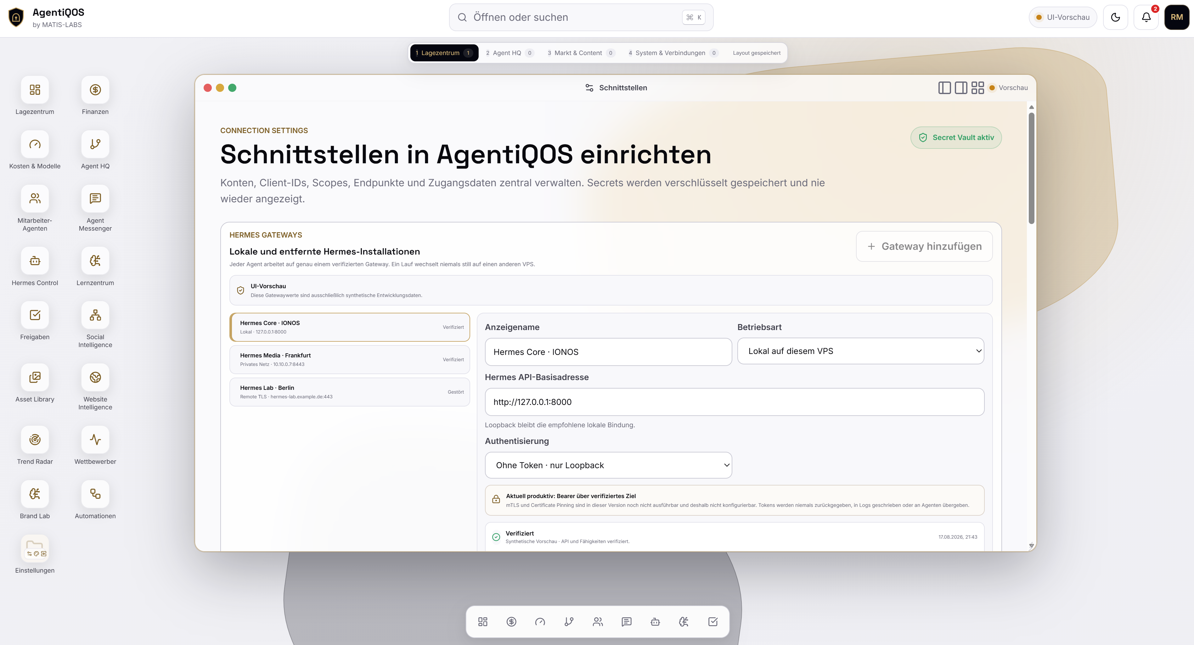Click the Vorschau indicator in window title
The width and height of the screenshot is (1194, 645).
tap(1008, 87)
